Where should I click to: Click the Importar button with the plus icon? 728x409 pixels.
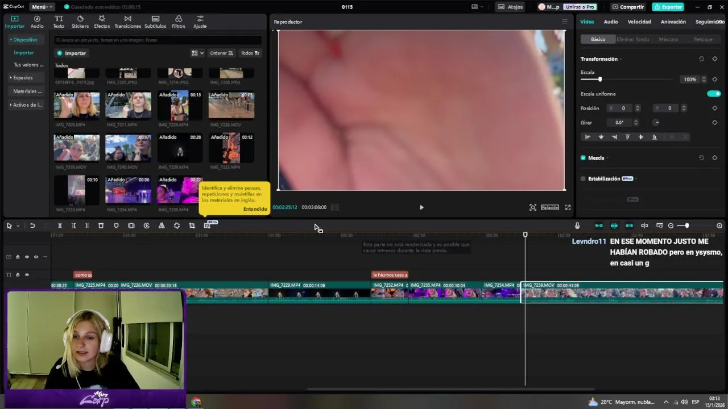tap(72, 53)
